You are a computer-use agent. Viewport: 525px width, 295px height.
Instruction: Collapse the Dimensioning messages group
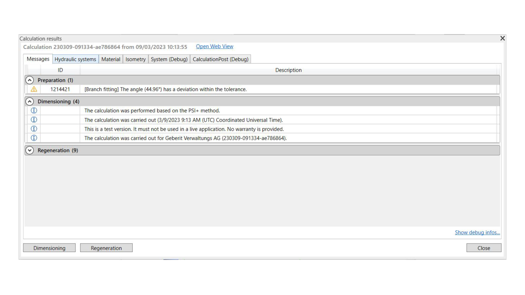[30, 102]
